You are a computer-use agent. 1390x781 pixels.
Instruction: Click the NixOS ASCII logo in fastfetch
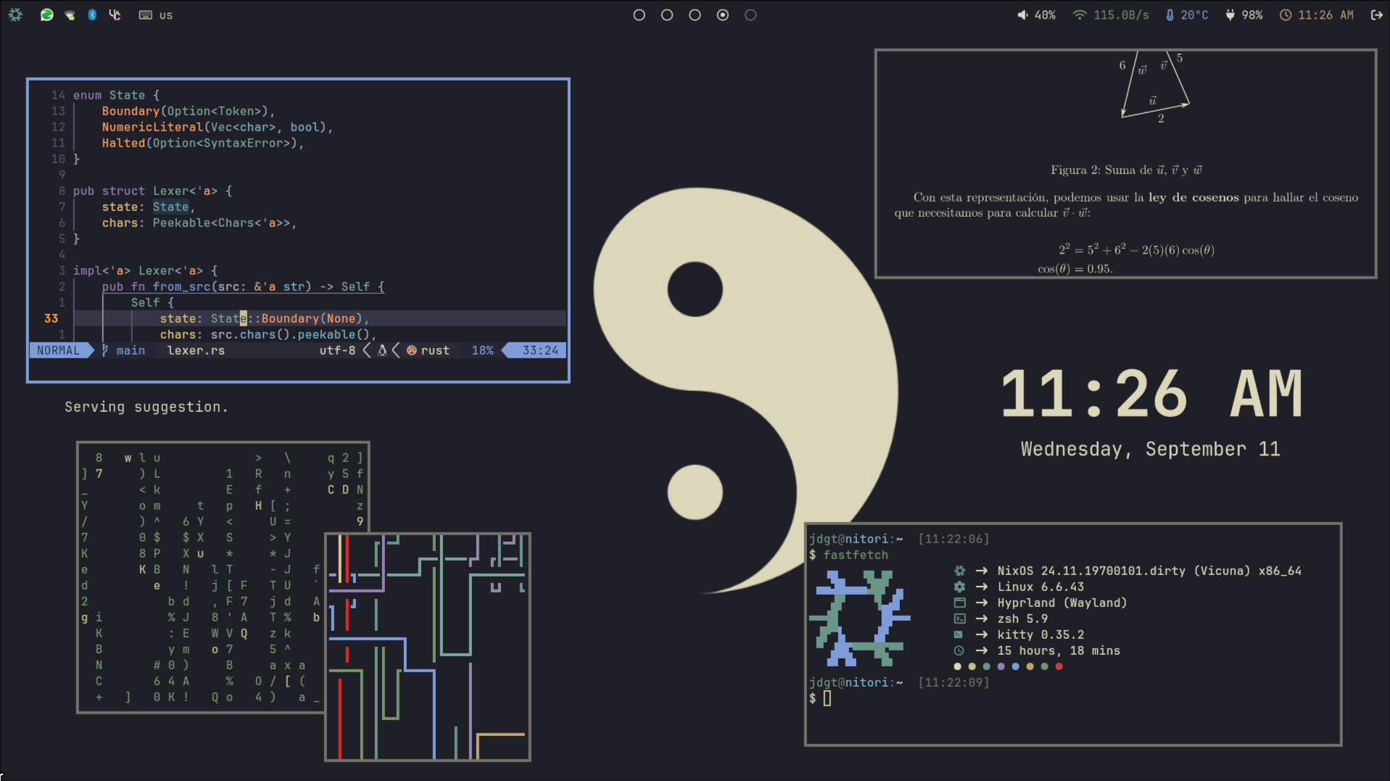point(859,618)
